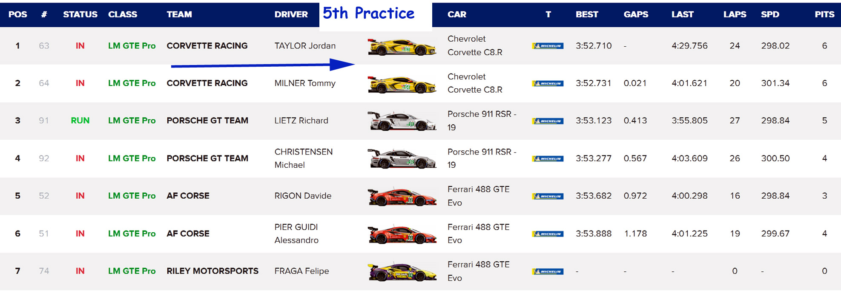841x293 pixels.
Task: Sort table by LAPS column header
Action: (735, 14)
